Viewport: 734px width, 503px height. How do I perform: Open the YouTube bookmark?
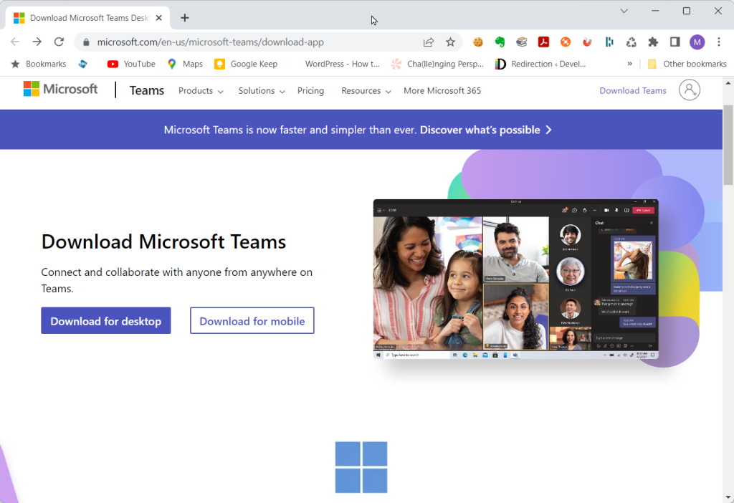[132, 64]
